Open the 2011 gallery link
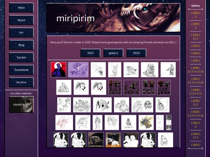Image resolution: width=210 pixels, height=157 pixels. point(196,24)
